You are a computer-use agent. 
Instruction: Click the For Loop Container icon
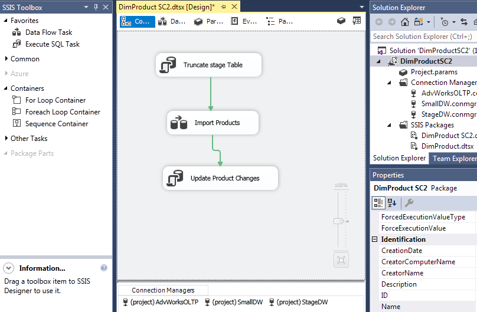[17, 100]
